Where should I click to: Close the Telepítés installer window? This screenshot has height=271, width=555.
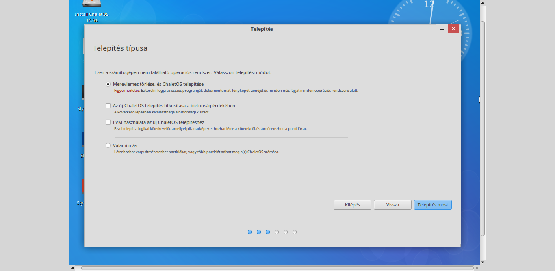click(x=453, y=29)
